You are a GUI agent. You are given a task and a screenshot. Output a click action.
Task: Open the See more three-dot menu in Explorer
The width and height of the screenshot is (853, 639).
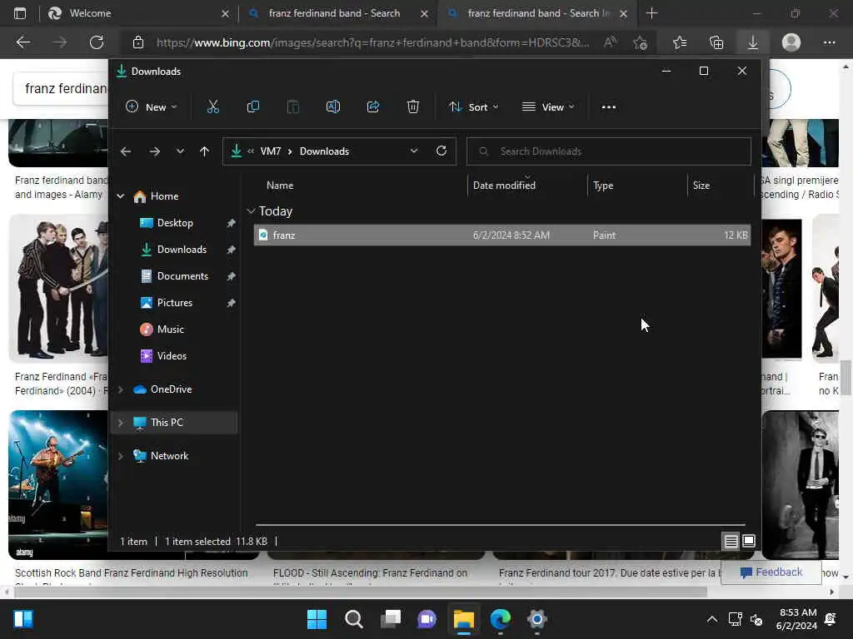click(609, 107)
